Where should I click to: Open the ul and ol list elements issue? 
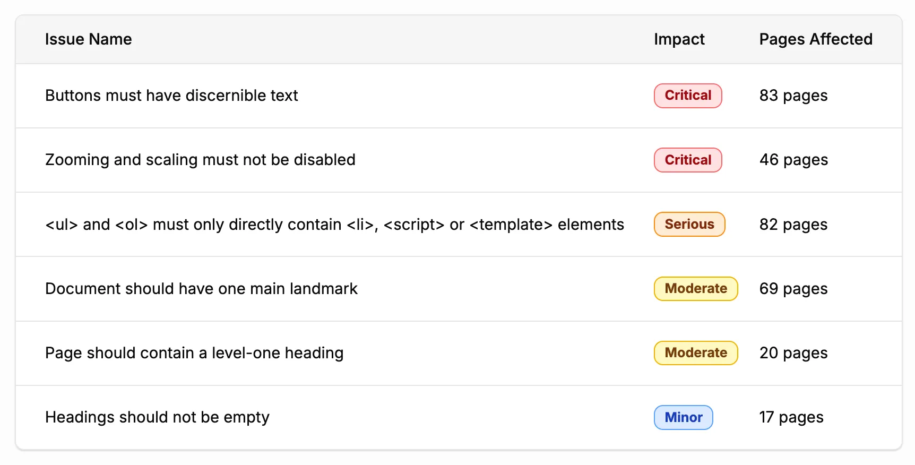pos(334,224)
